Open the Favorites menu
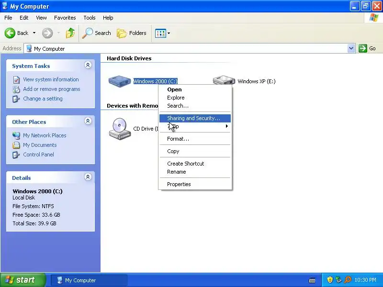 coord(65,18)
